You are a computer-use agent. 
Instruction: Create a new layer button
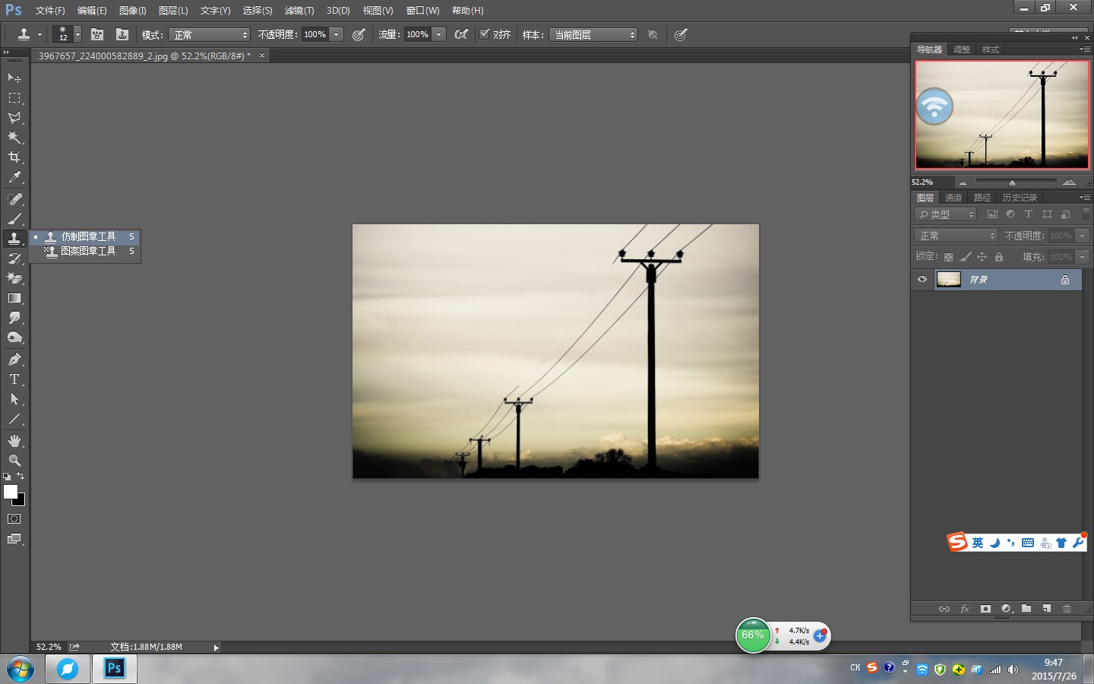point(1046,609)
